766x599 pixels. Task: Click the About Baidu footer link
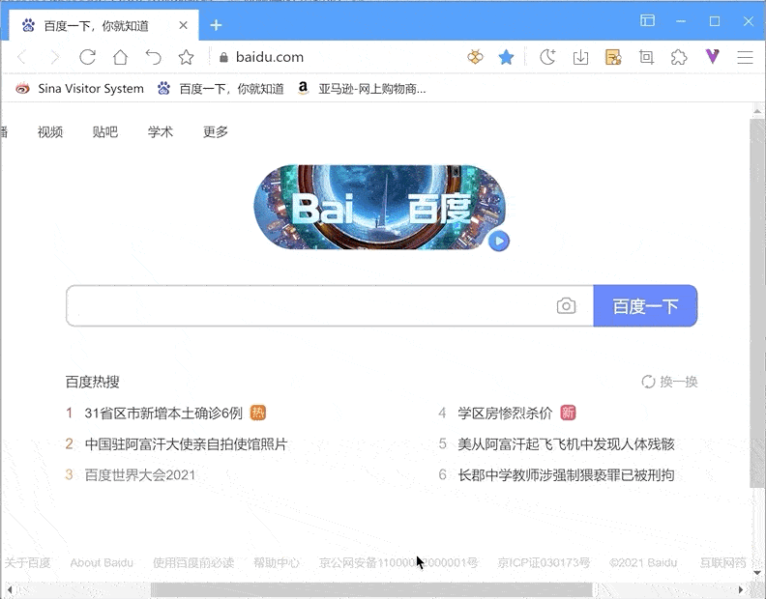(x=102, y=563)
